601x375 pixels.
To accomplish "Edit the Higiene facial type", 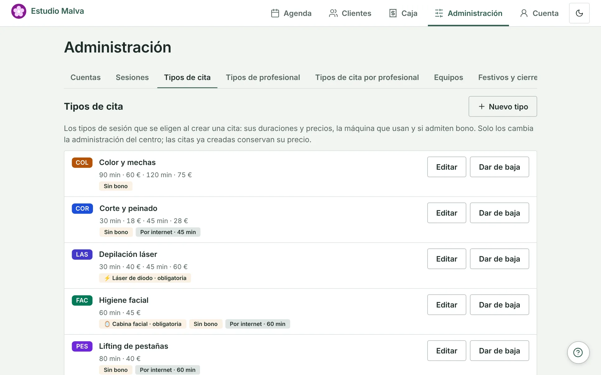I will point(447,305).
